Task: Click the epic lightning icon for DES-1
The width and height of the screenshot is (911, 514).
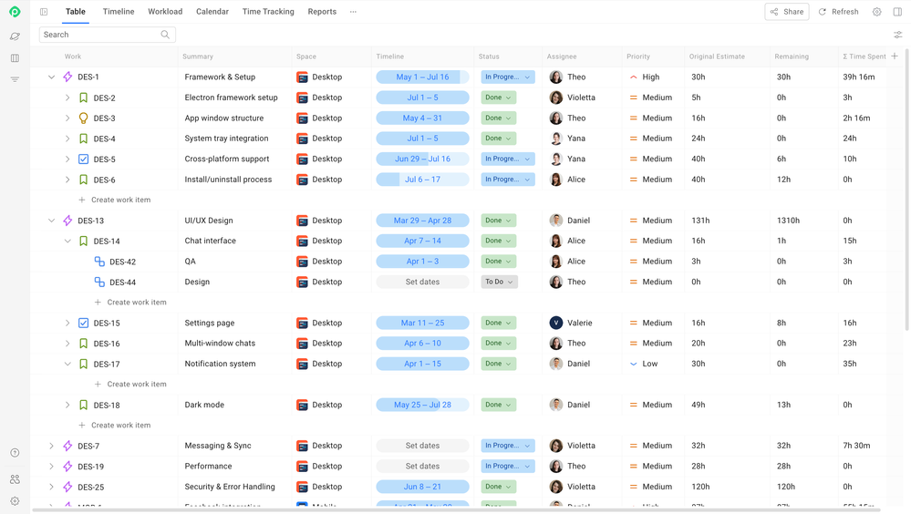Action: click(67, 77)
